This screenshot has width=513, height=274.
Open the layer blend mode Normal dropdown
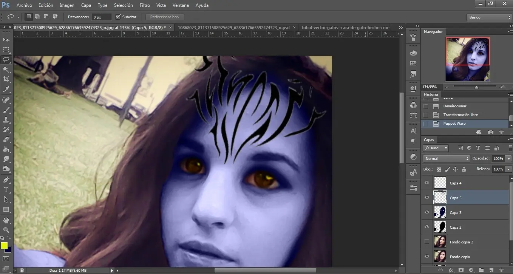[447, 159]
